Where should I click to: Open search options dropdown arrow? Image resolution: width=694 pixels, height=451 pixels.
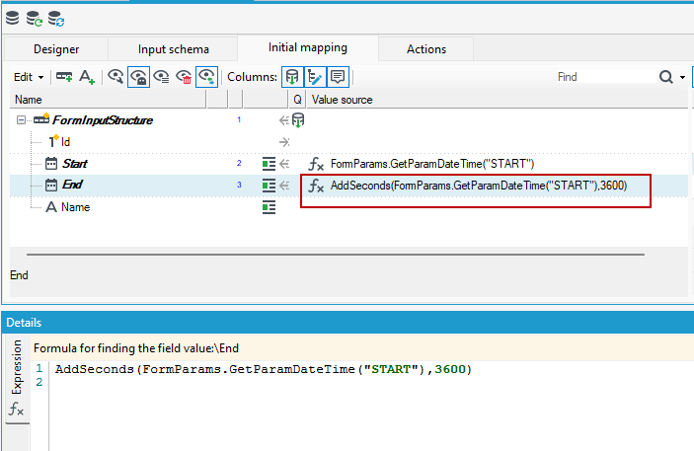point(682,77)
